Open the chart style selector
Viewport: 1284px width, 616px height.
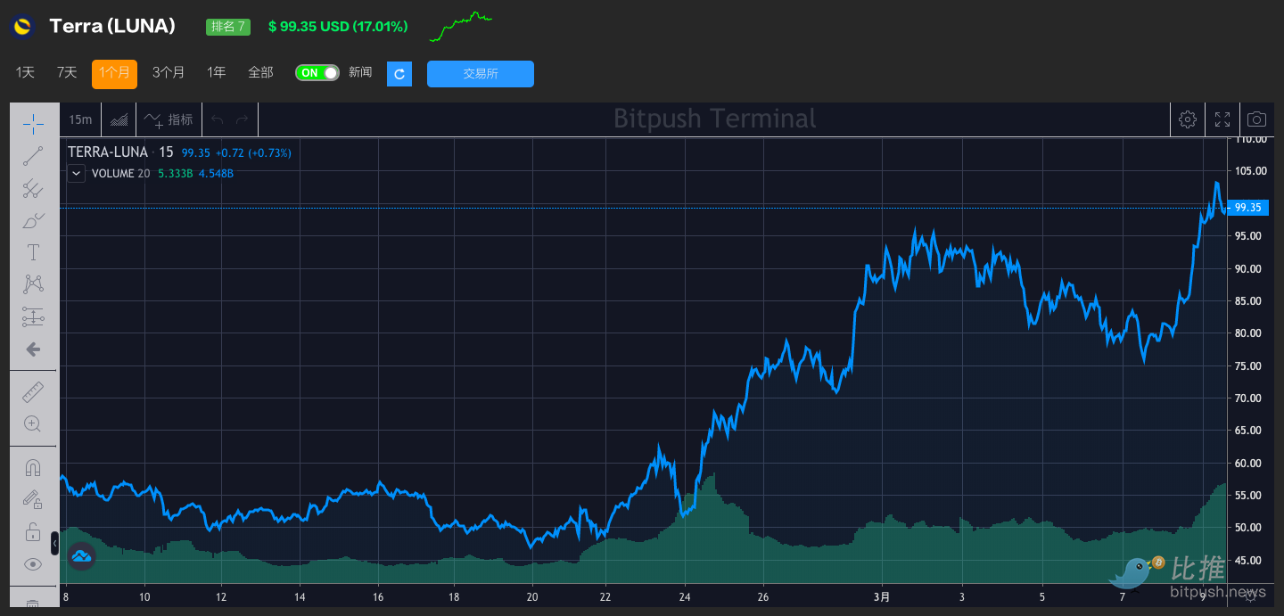(x=119, y=119)
